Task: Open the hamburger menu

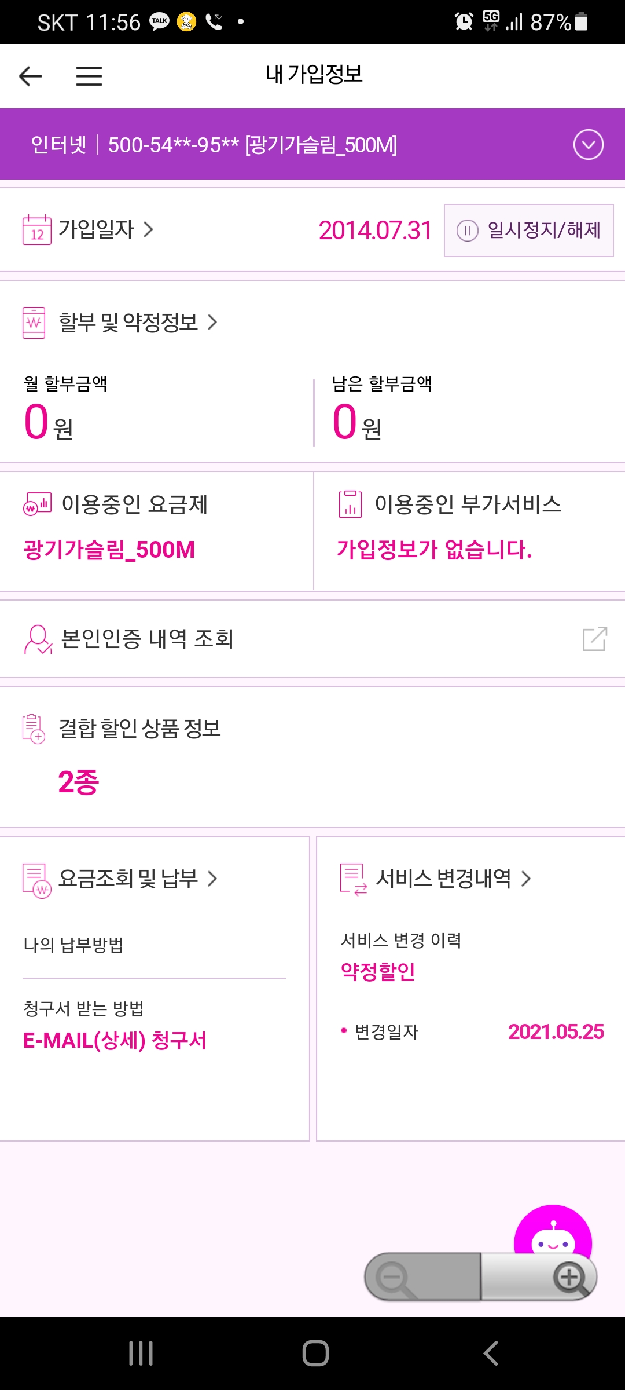Action: tap(89, 76)
